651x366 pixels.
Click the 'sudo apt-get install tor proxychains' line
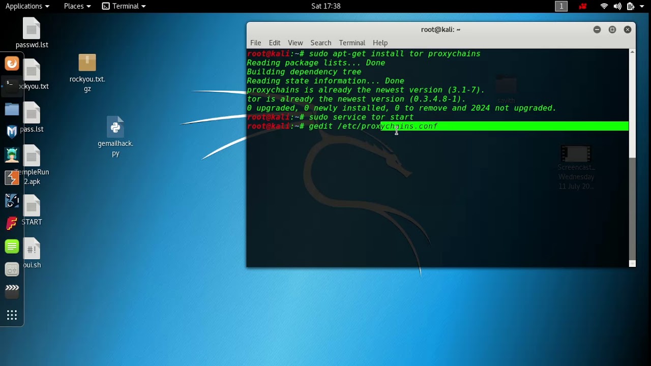pyautogui.click(x=395, y=54)
